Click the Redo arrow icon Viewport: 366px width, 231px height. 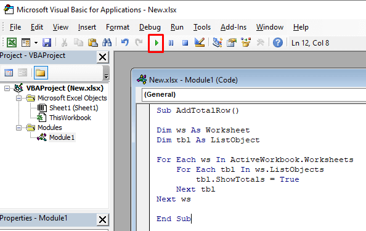[x=139, y=43]
